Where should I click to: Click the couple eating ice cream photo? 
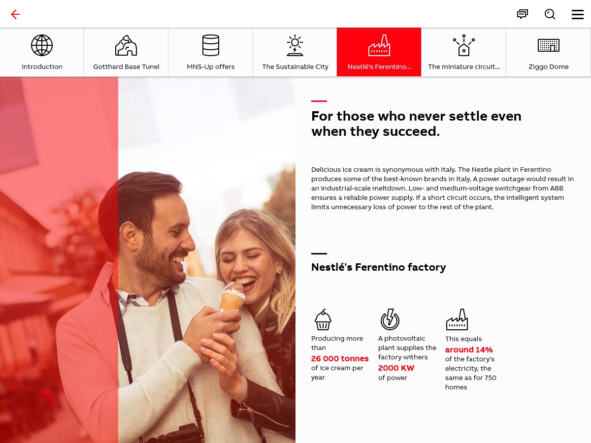click(207, 260)
